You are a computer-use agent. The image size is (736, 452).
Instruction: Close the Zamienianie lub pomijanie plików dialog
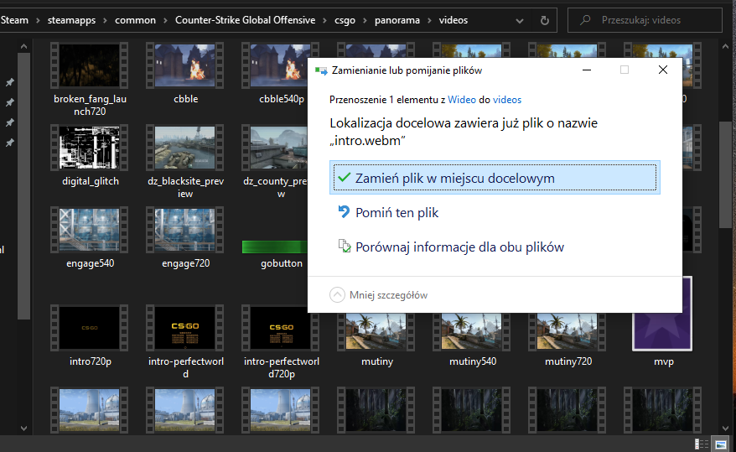click(x=663, y=70)
